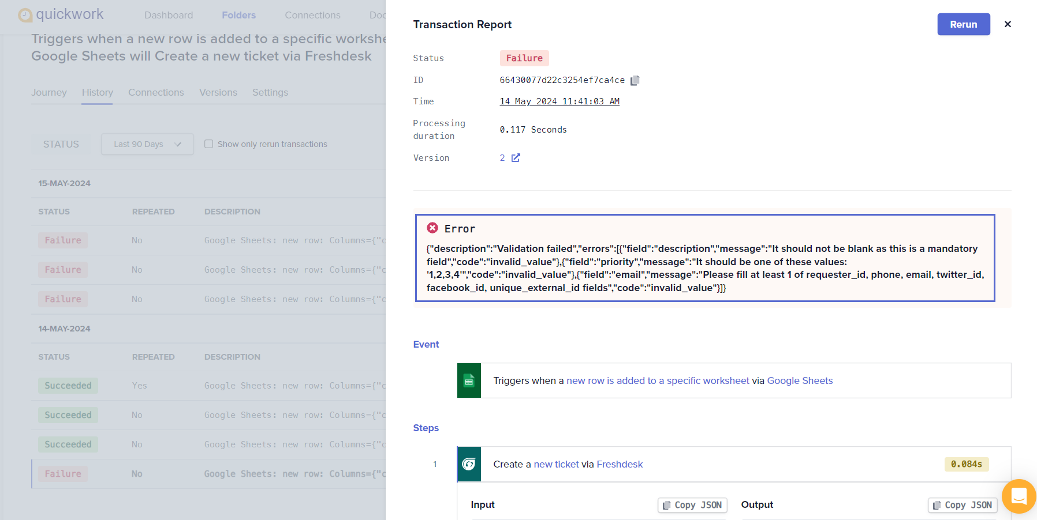Open the 'new ticket' link
Screen dimensions: 1037x520
tap(556, 464)
